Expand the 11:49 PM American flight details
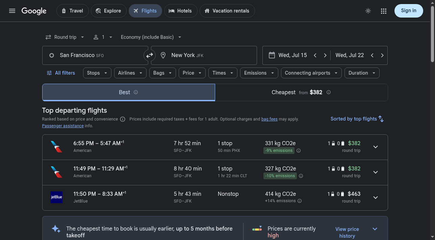The image size is (435, 240). 376,172
